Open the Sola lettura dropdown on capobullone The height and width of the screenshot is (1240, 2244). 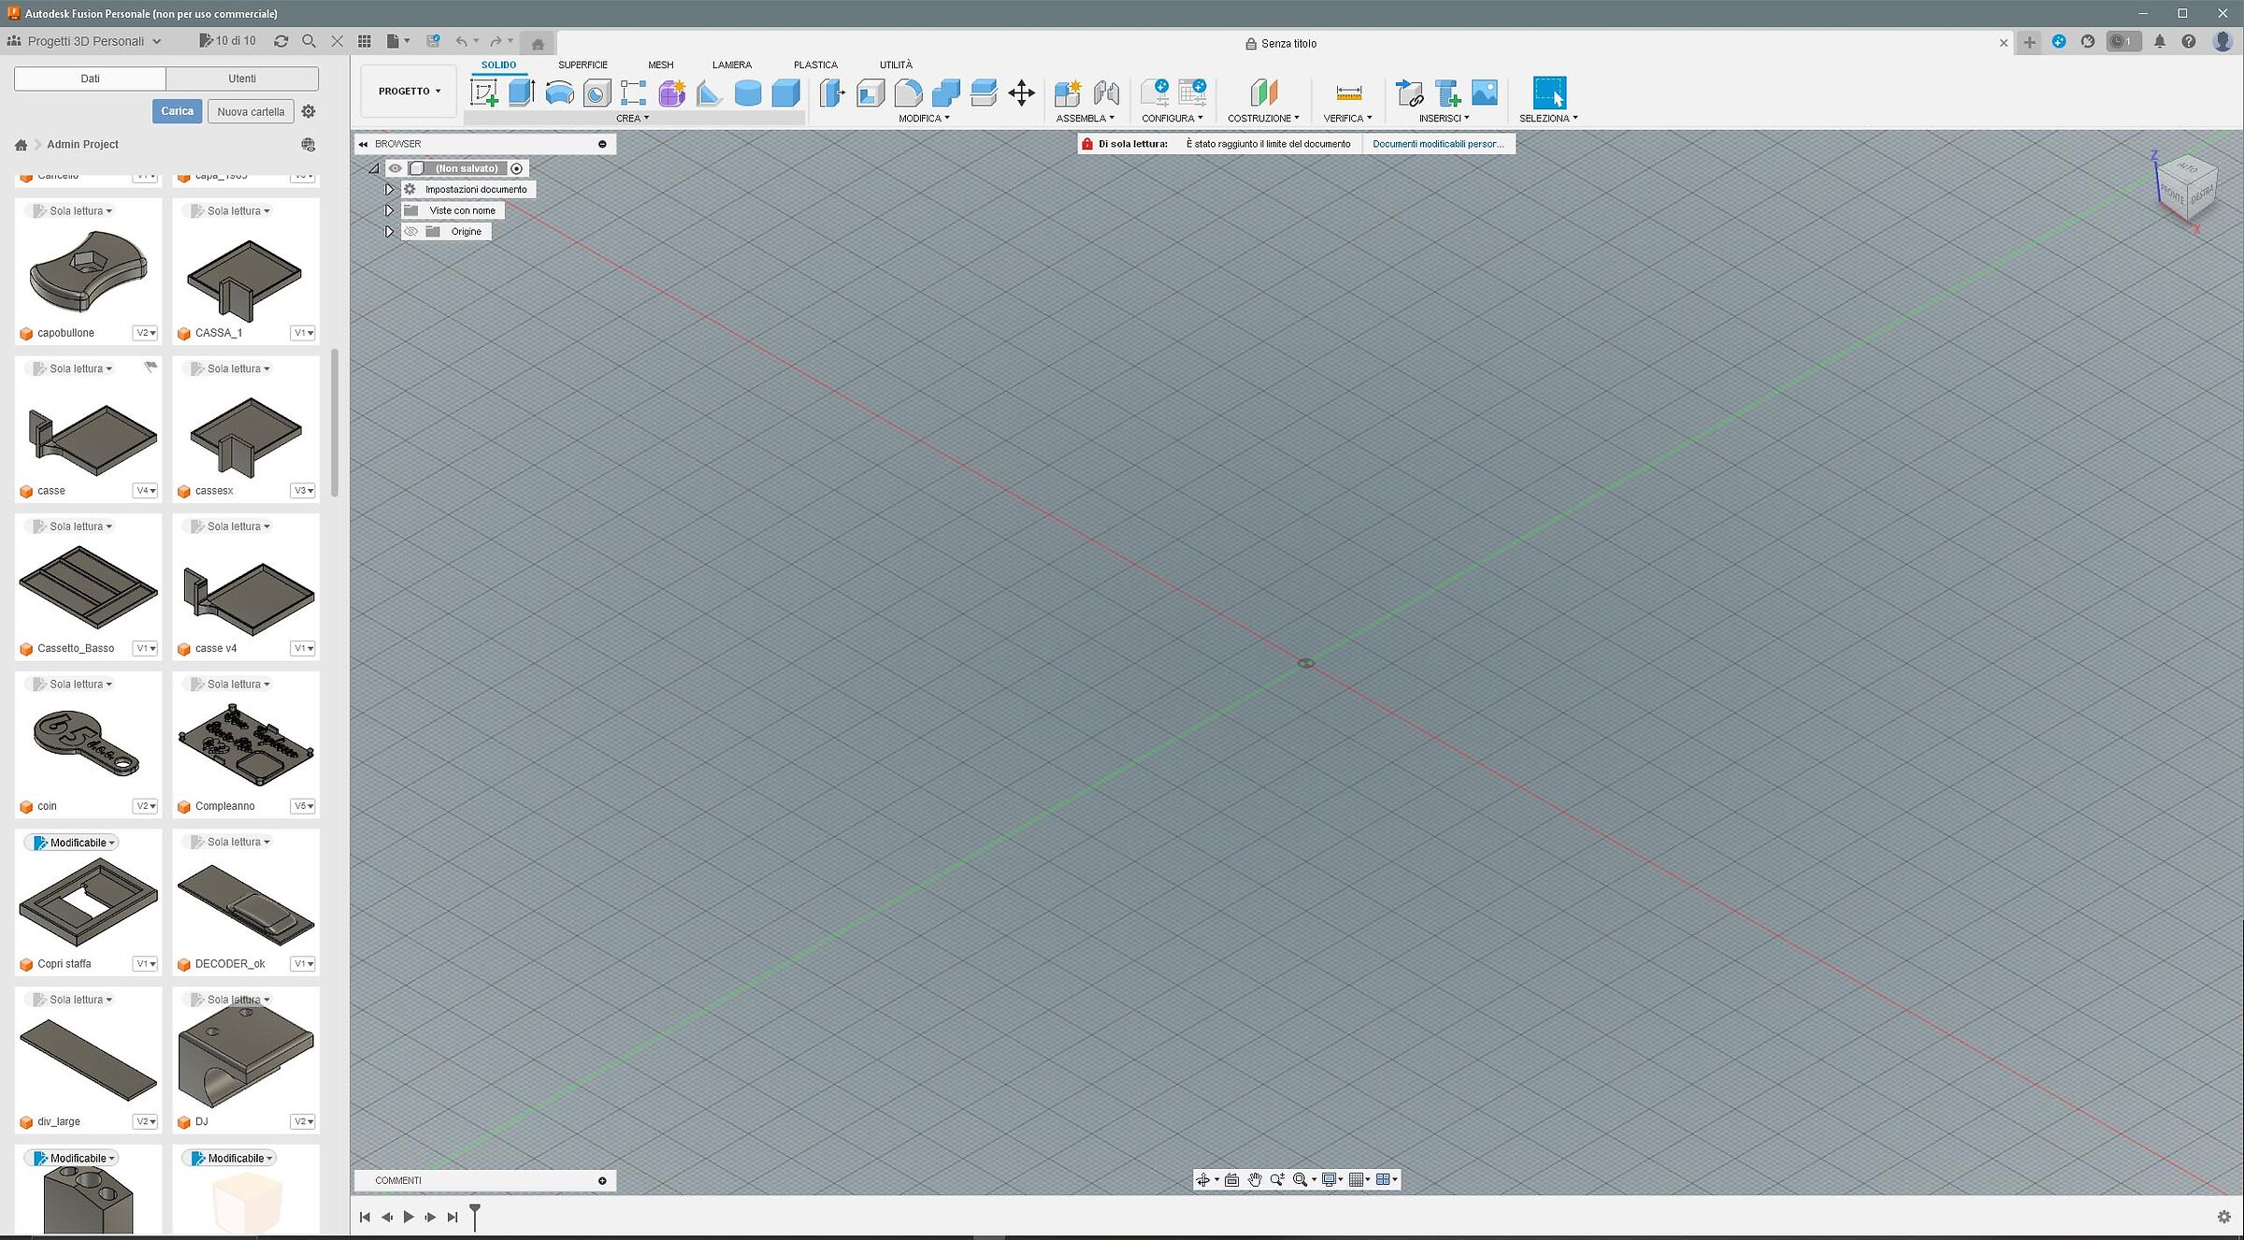click(x=73, y=210)
